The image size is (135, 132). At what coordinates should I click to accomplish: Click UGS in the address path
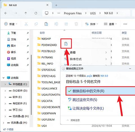(93, 13)
